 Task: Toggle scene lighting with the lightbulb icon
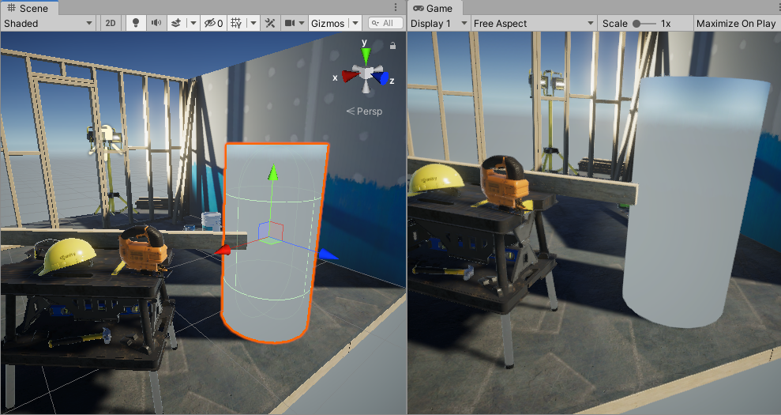(136, 24)
